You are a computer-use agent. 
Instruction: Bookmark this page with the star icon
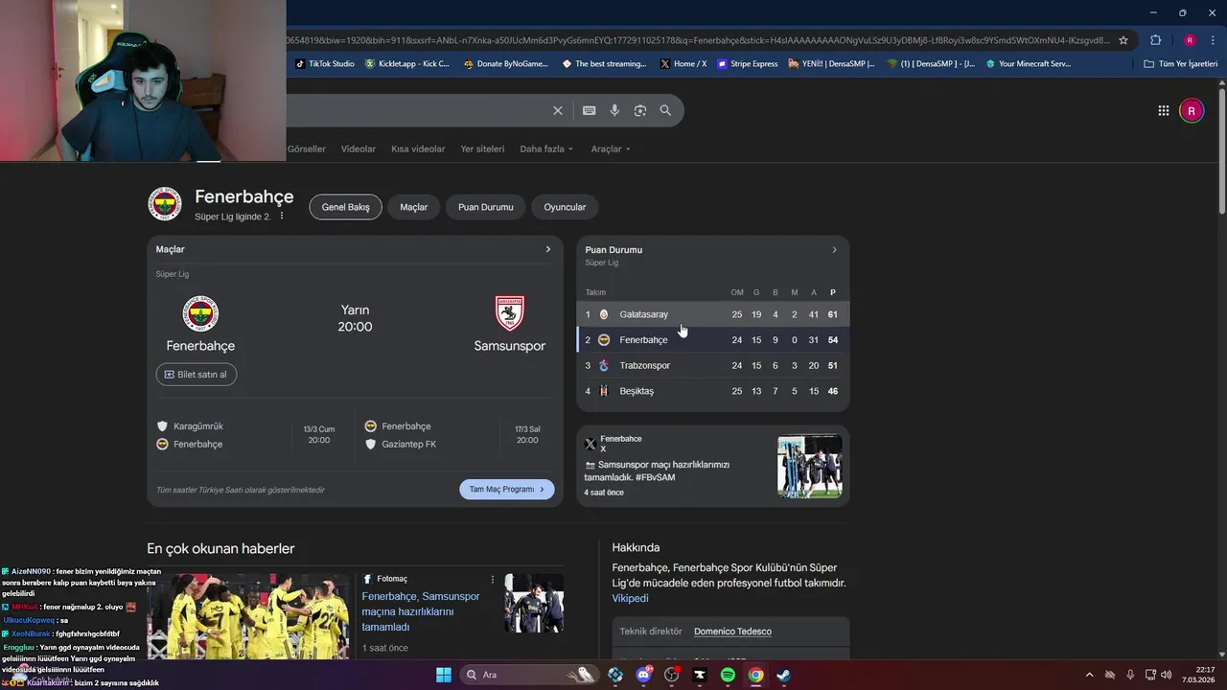point(1123,40)
